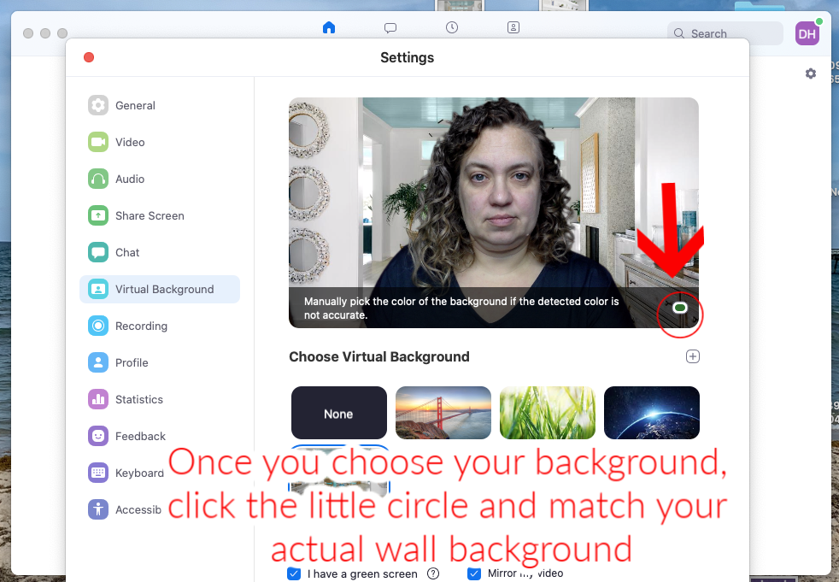
Task: Open Accessibility settings icon
Action: click(x=98, y=509)
